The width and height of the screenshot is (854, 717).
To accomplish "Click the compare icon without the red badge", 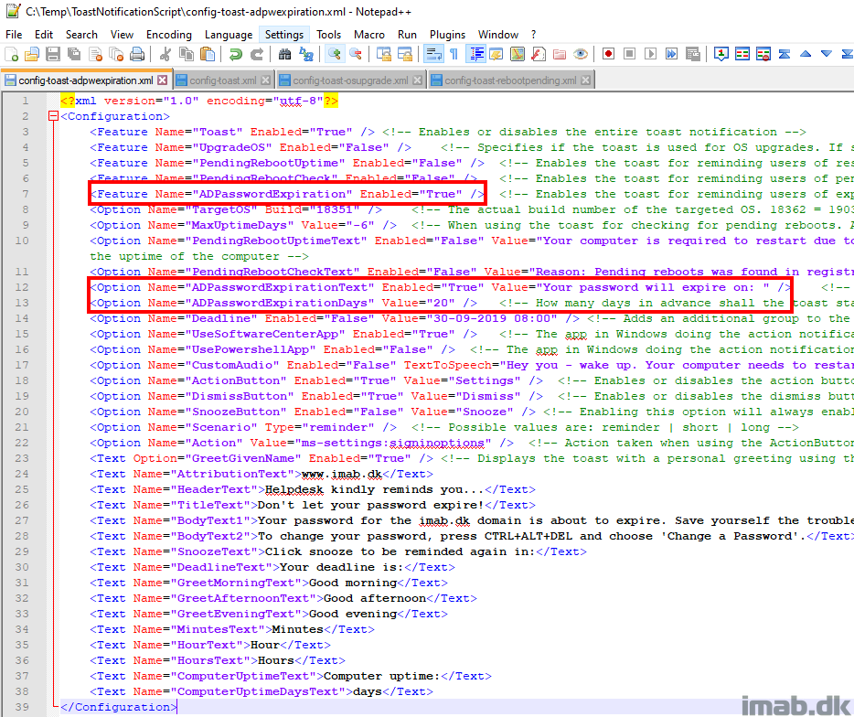I will (742, 54).
